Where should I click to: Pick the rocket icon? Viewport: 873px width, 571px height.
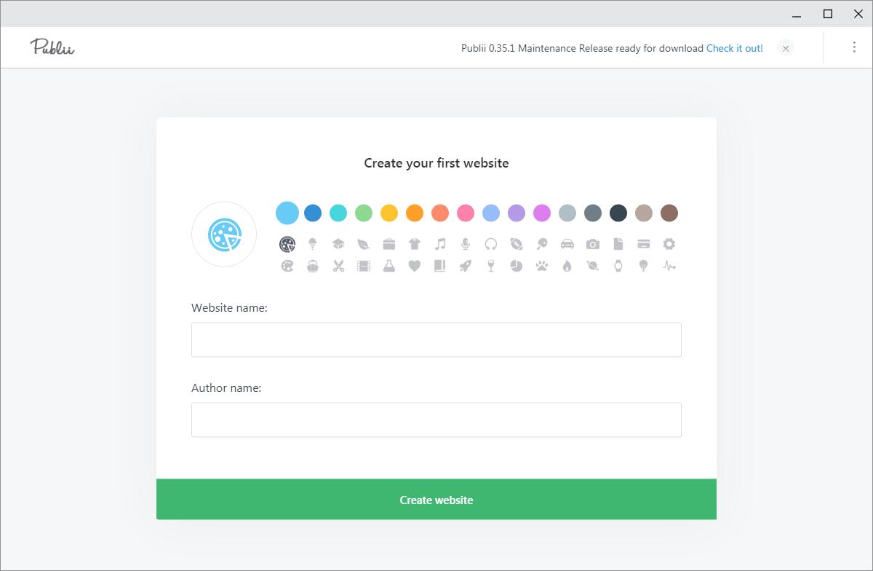(465, 266)
